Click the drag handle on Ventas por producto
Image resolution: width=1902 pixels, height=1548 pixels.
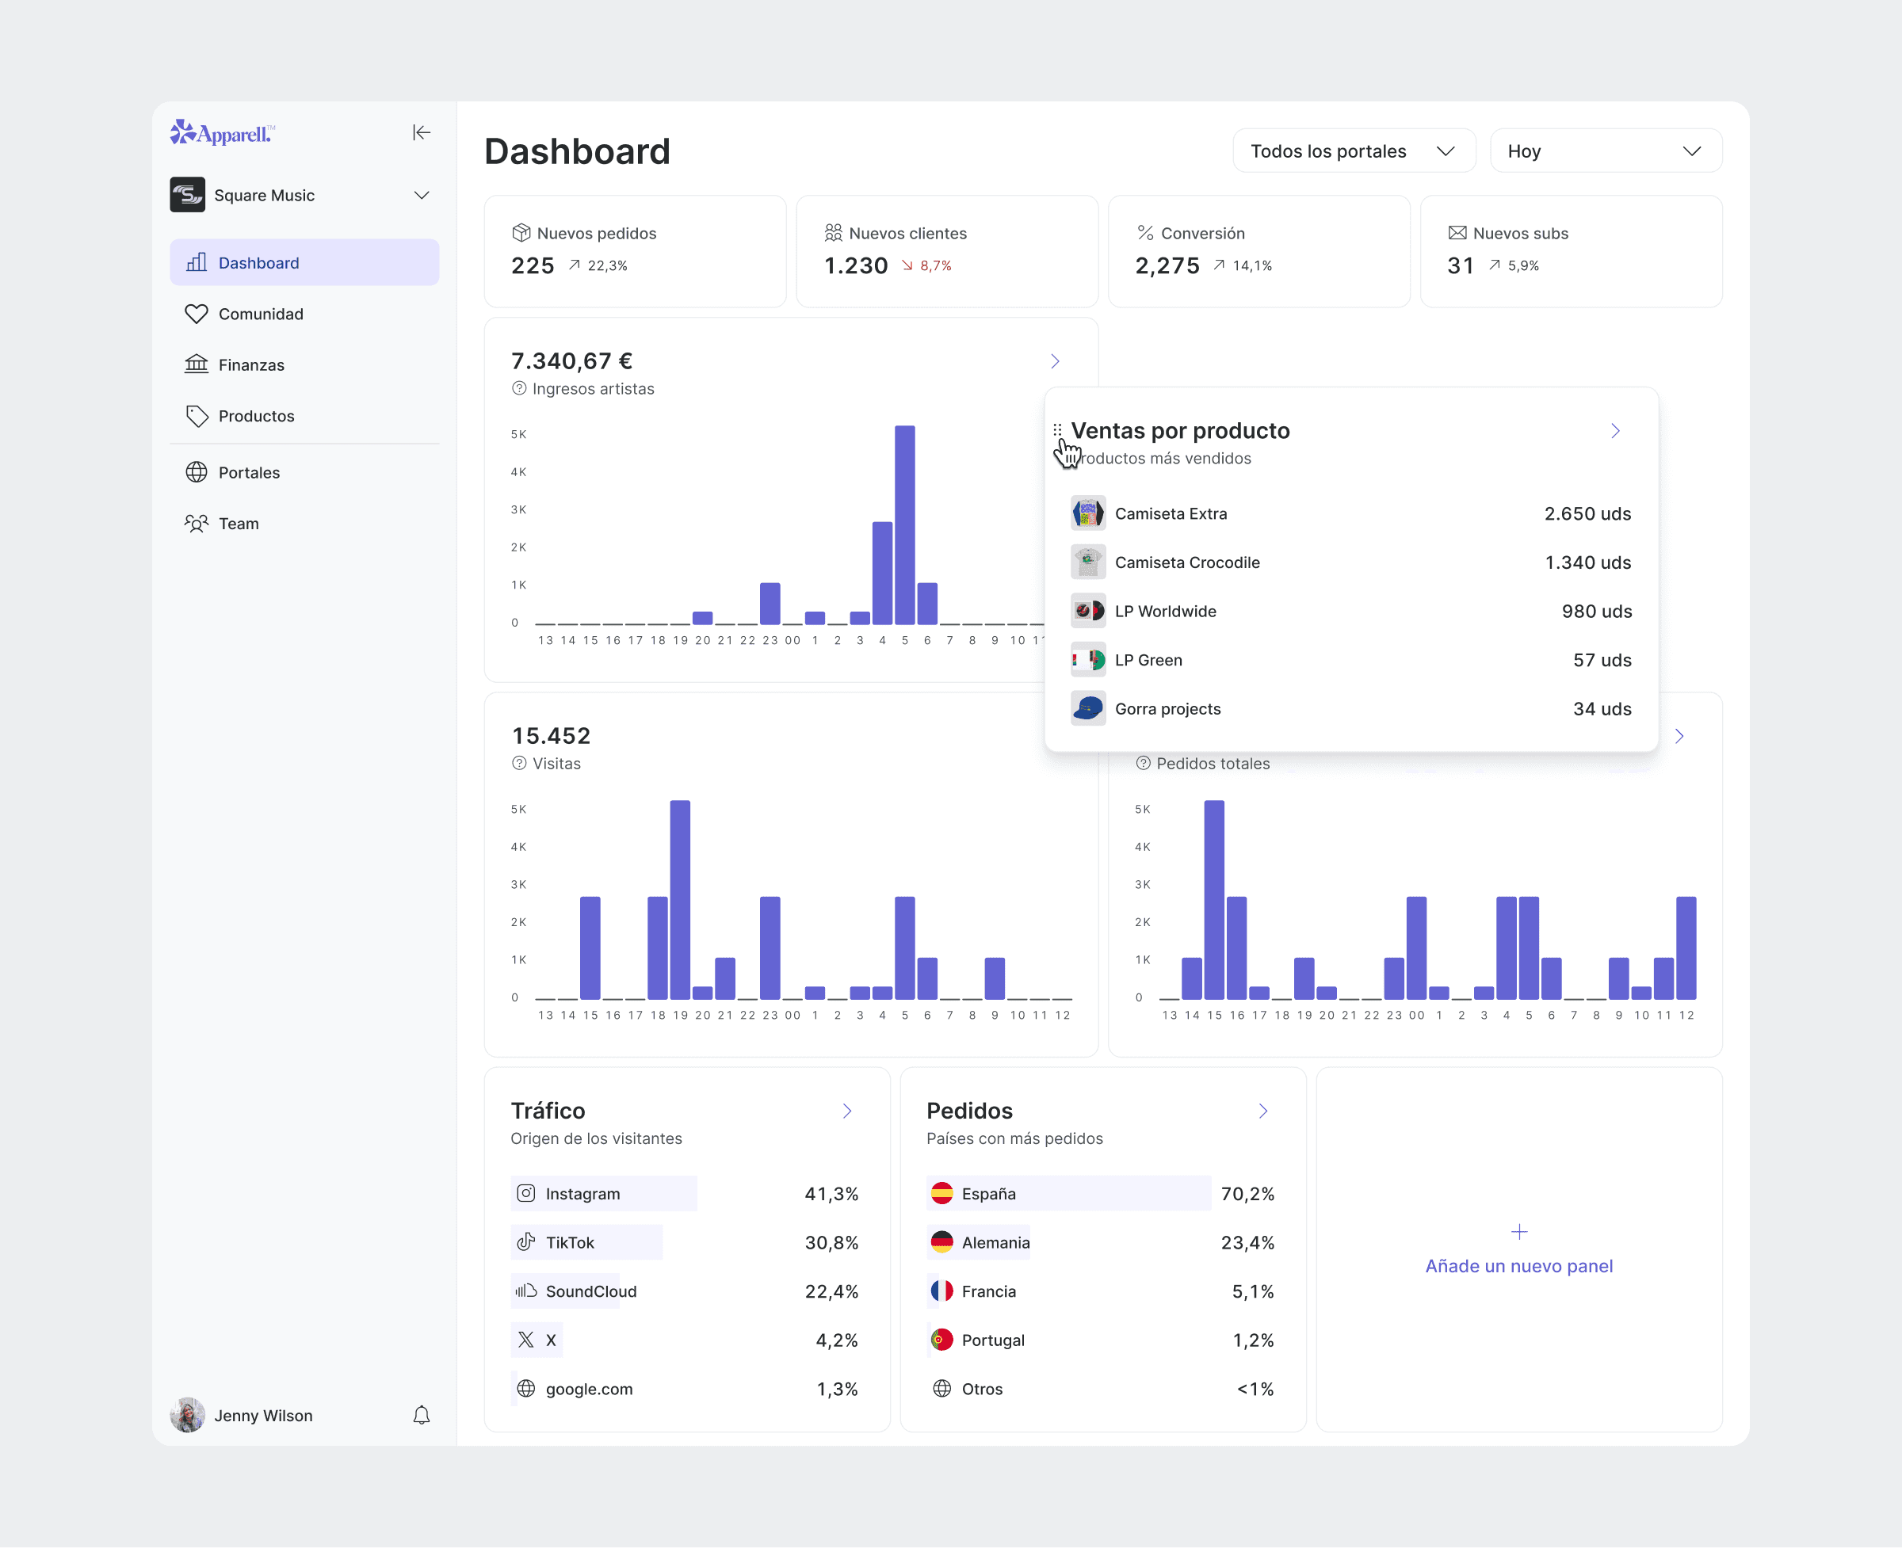tap(1057, 430)
